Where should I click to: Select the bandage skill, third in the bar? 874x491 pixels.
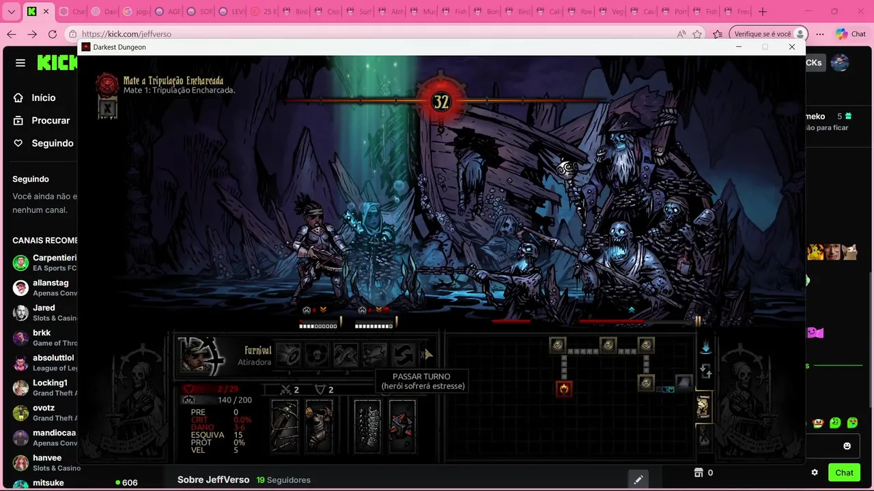point(346,355)
